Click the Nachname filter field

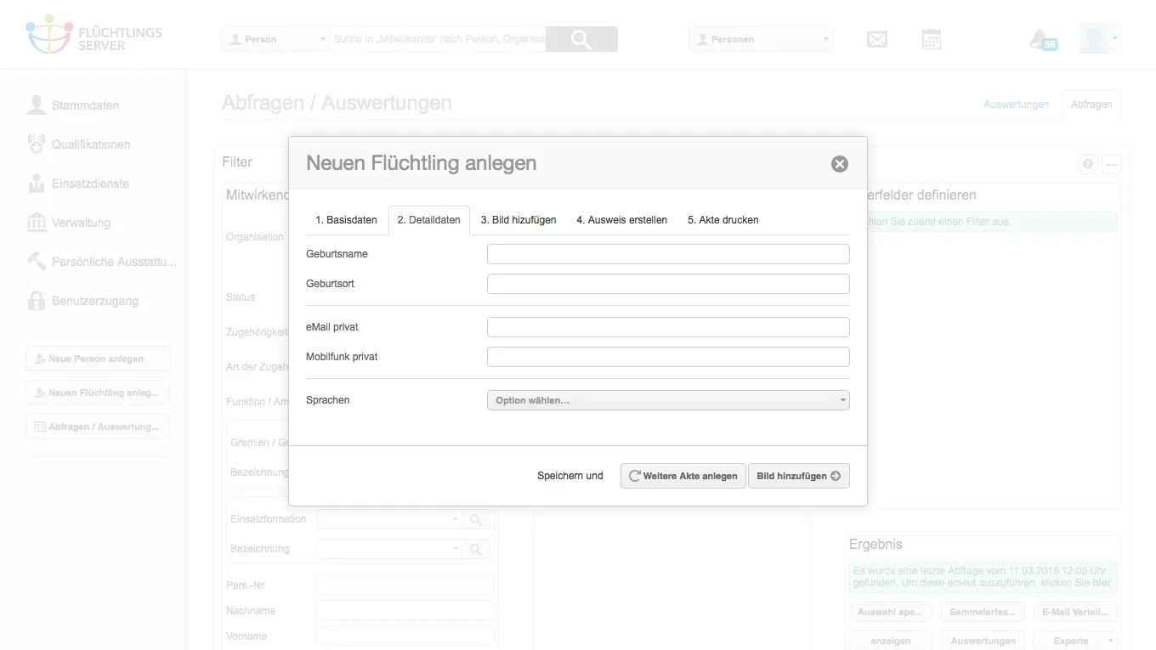pos(405,610)
